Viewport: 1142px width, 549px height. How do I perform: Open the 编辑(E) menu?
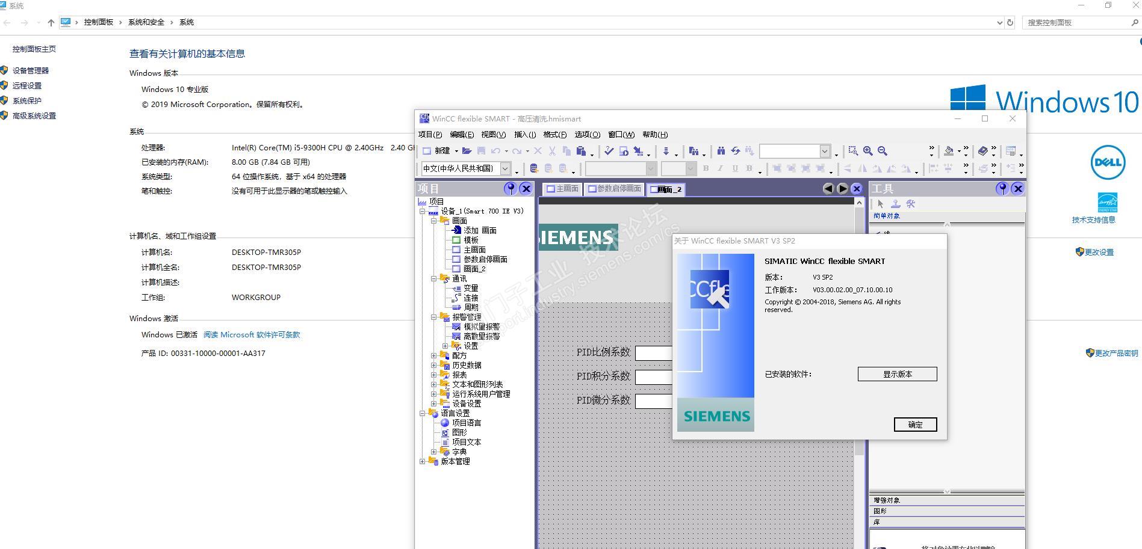click(462, 135)
